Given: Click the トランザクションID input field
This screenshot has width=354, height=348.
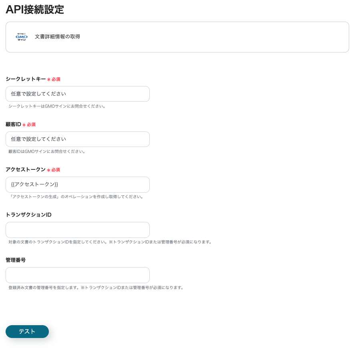Looking at the screenshot, I should (77, 230).
